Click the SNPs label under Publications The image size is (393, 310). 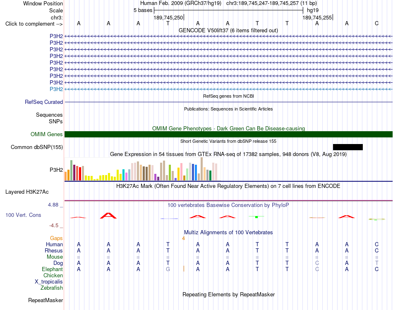tap(56, 121)
